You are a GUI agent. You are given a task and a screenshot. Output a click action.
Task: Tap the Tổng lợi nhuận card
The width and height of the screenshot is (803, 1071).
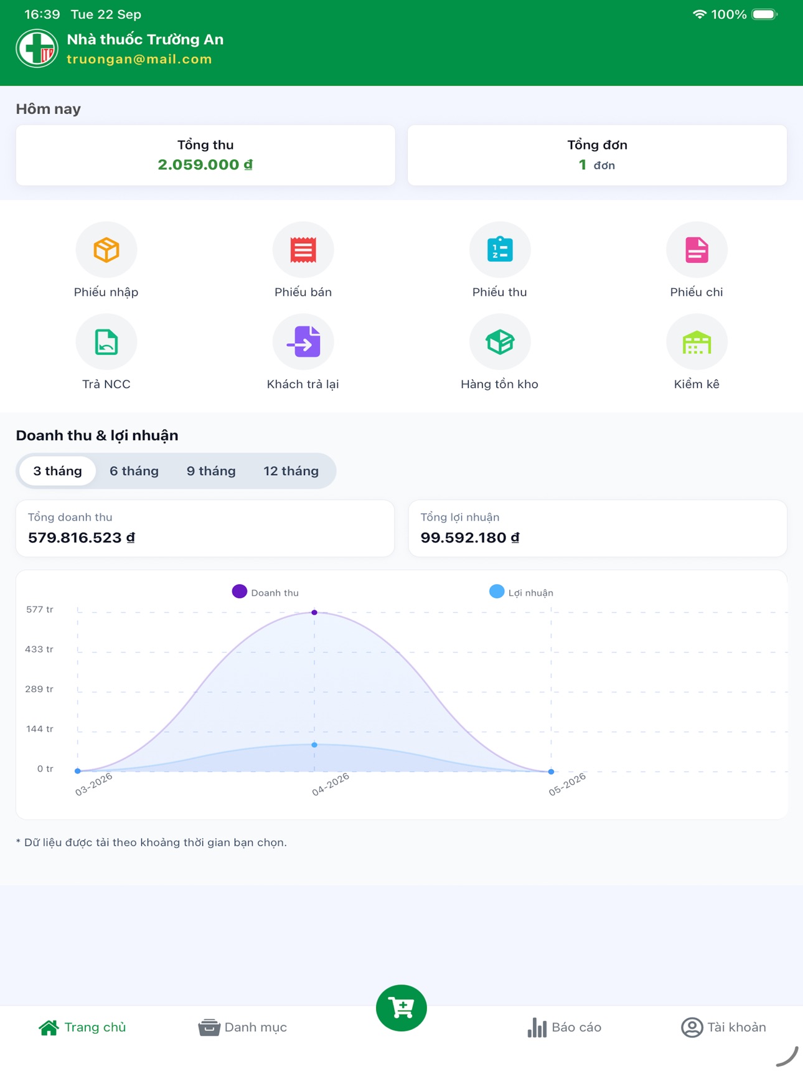(x=598, y=528)
